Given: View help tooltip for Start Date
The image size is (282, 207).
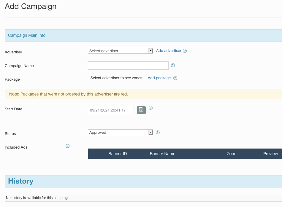Looking at the screenshot, I should tap(150, 108).
